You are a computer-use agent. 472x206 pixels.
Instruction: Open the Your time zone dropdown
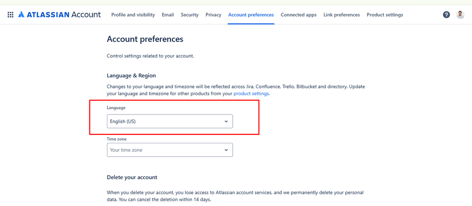166,150
